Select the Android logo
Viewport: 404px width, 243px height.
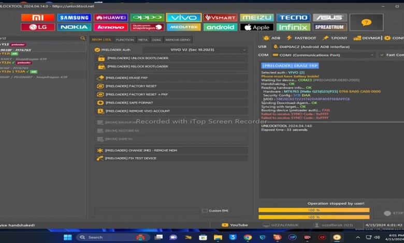click(220, 27)
